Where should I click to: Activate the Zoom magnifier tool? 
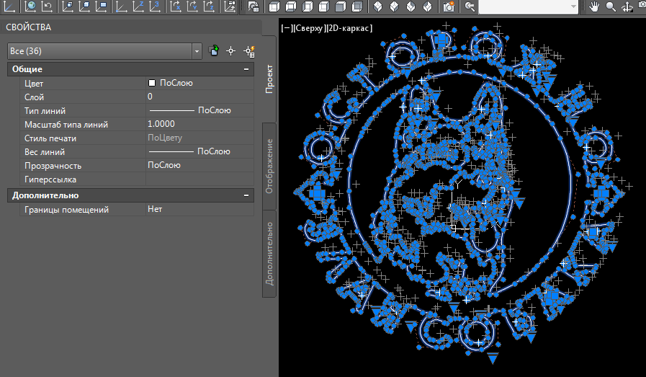(611, 6)
